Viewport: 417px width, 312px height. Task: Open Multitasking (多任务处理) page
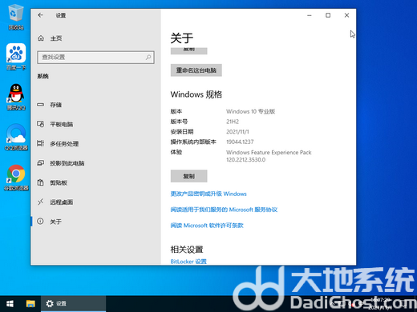pyautogui.click(x=95, y=144)
